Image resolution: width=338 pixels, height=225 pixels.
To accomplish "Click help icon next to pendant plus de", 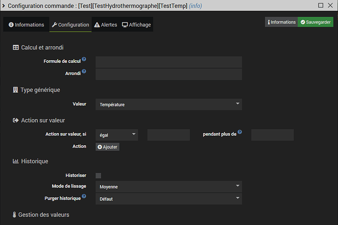I will coord(240,132).
